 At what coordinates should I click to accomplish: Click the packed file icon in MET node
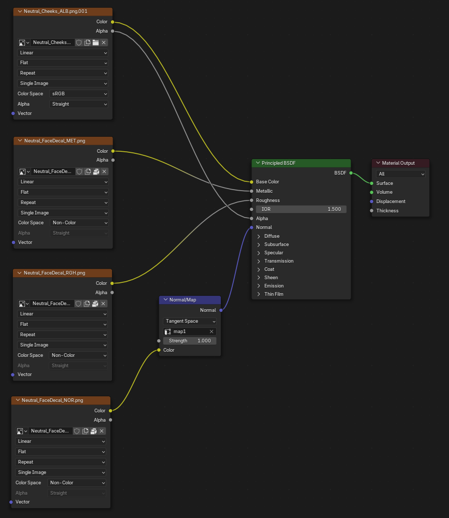point(96,171)
